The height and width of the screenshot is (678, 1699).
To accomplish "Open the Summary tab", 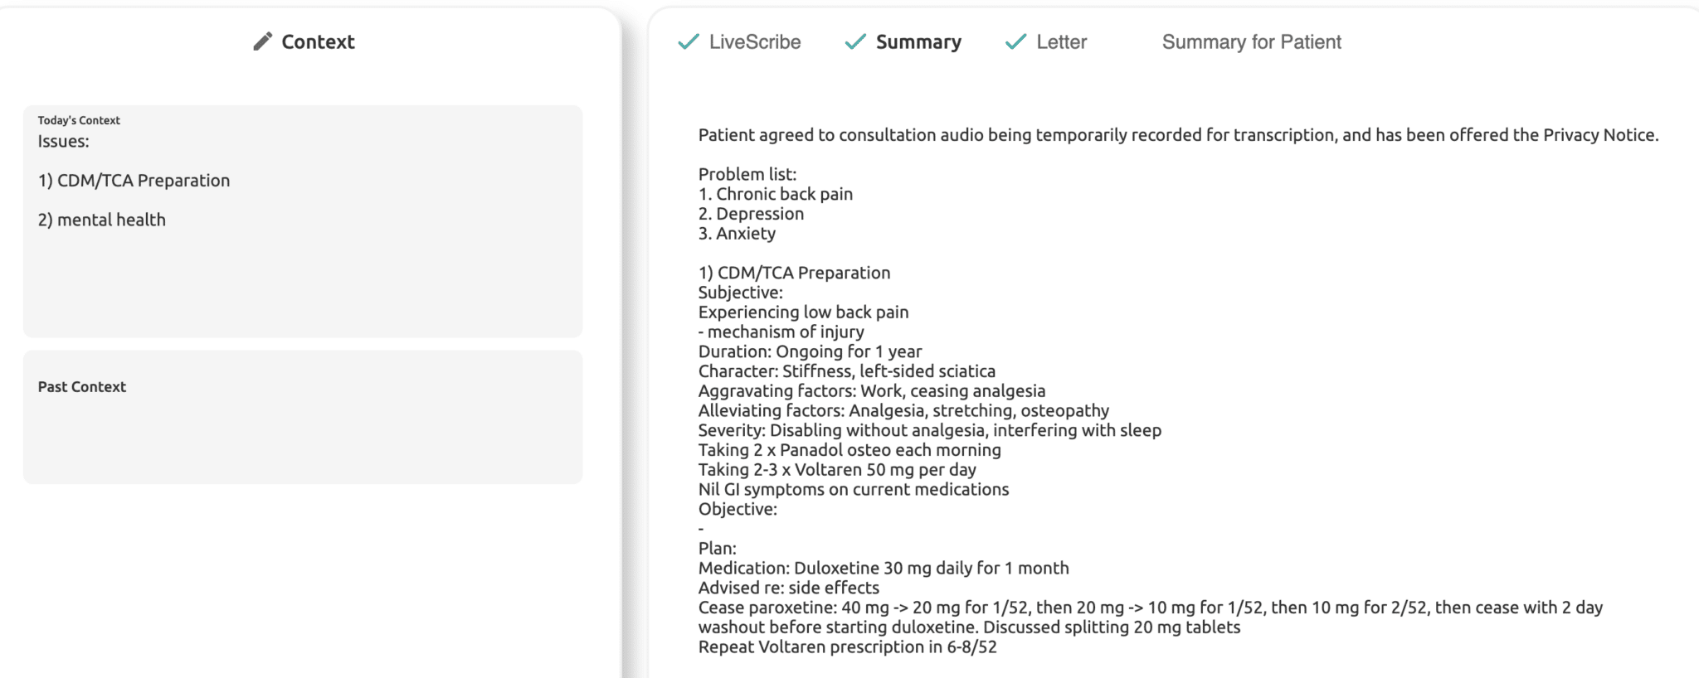I will tap(918, 41).
